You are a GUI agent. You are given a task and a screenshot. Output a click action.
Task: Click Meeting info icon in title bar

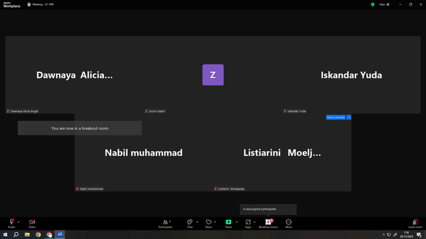29,5
